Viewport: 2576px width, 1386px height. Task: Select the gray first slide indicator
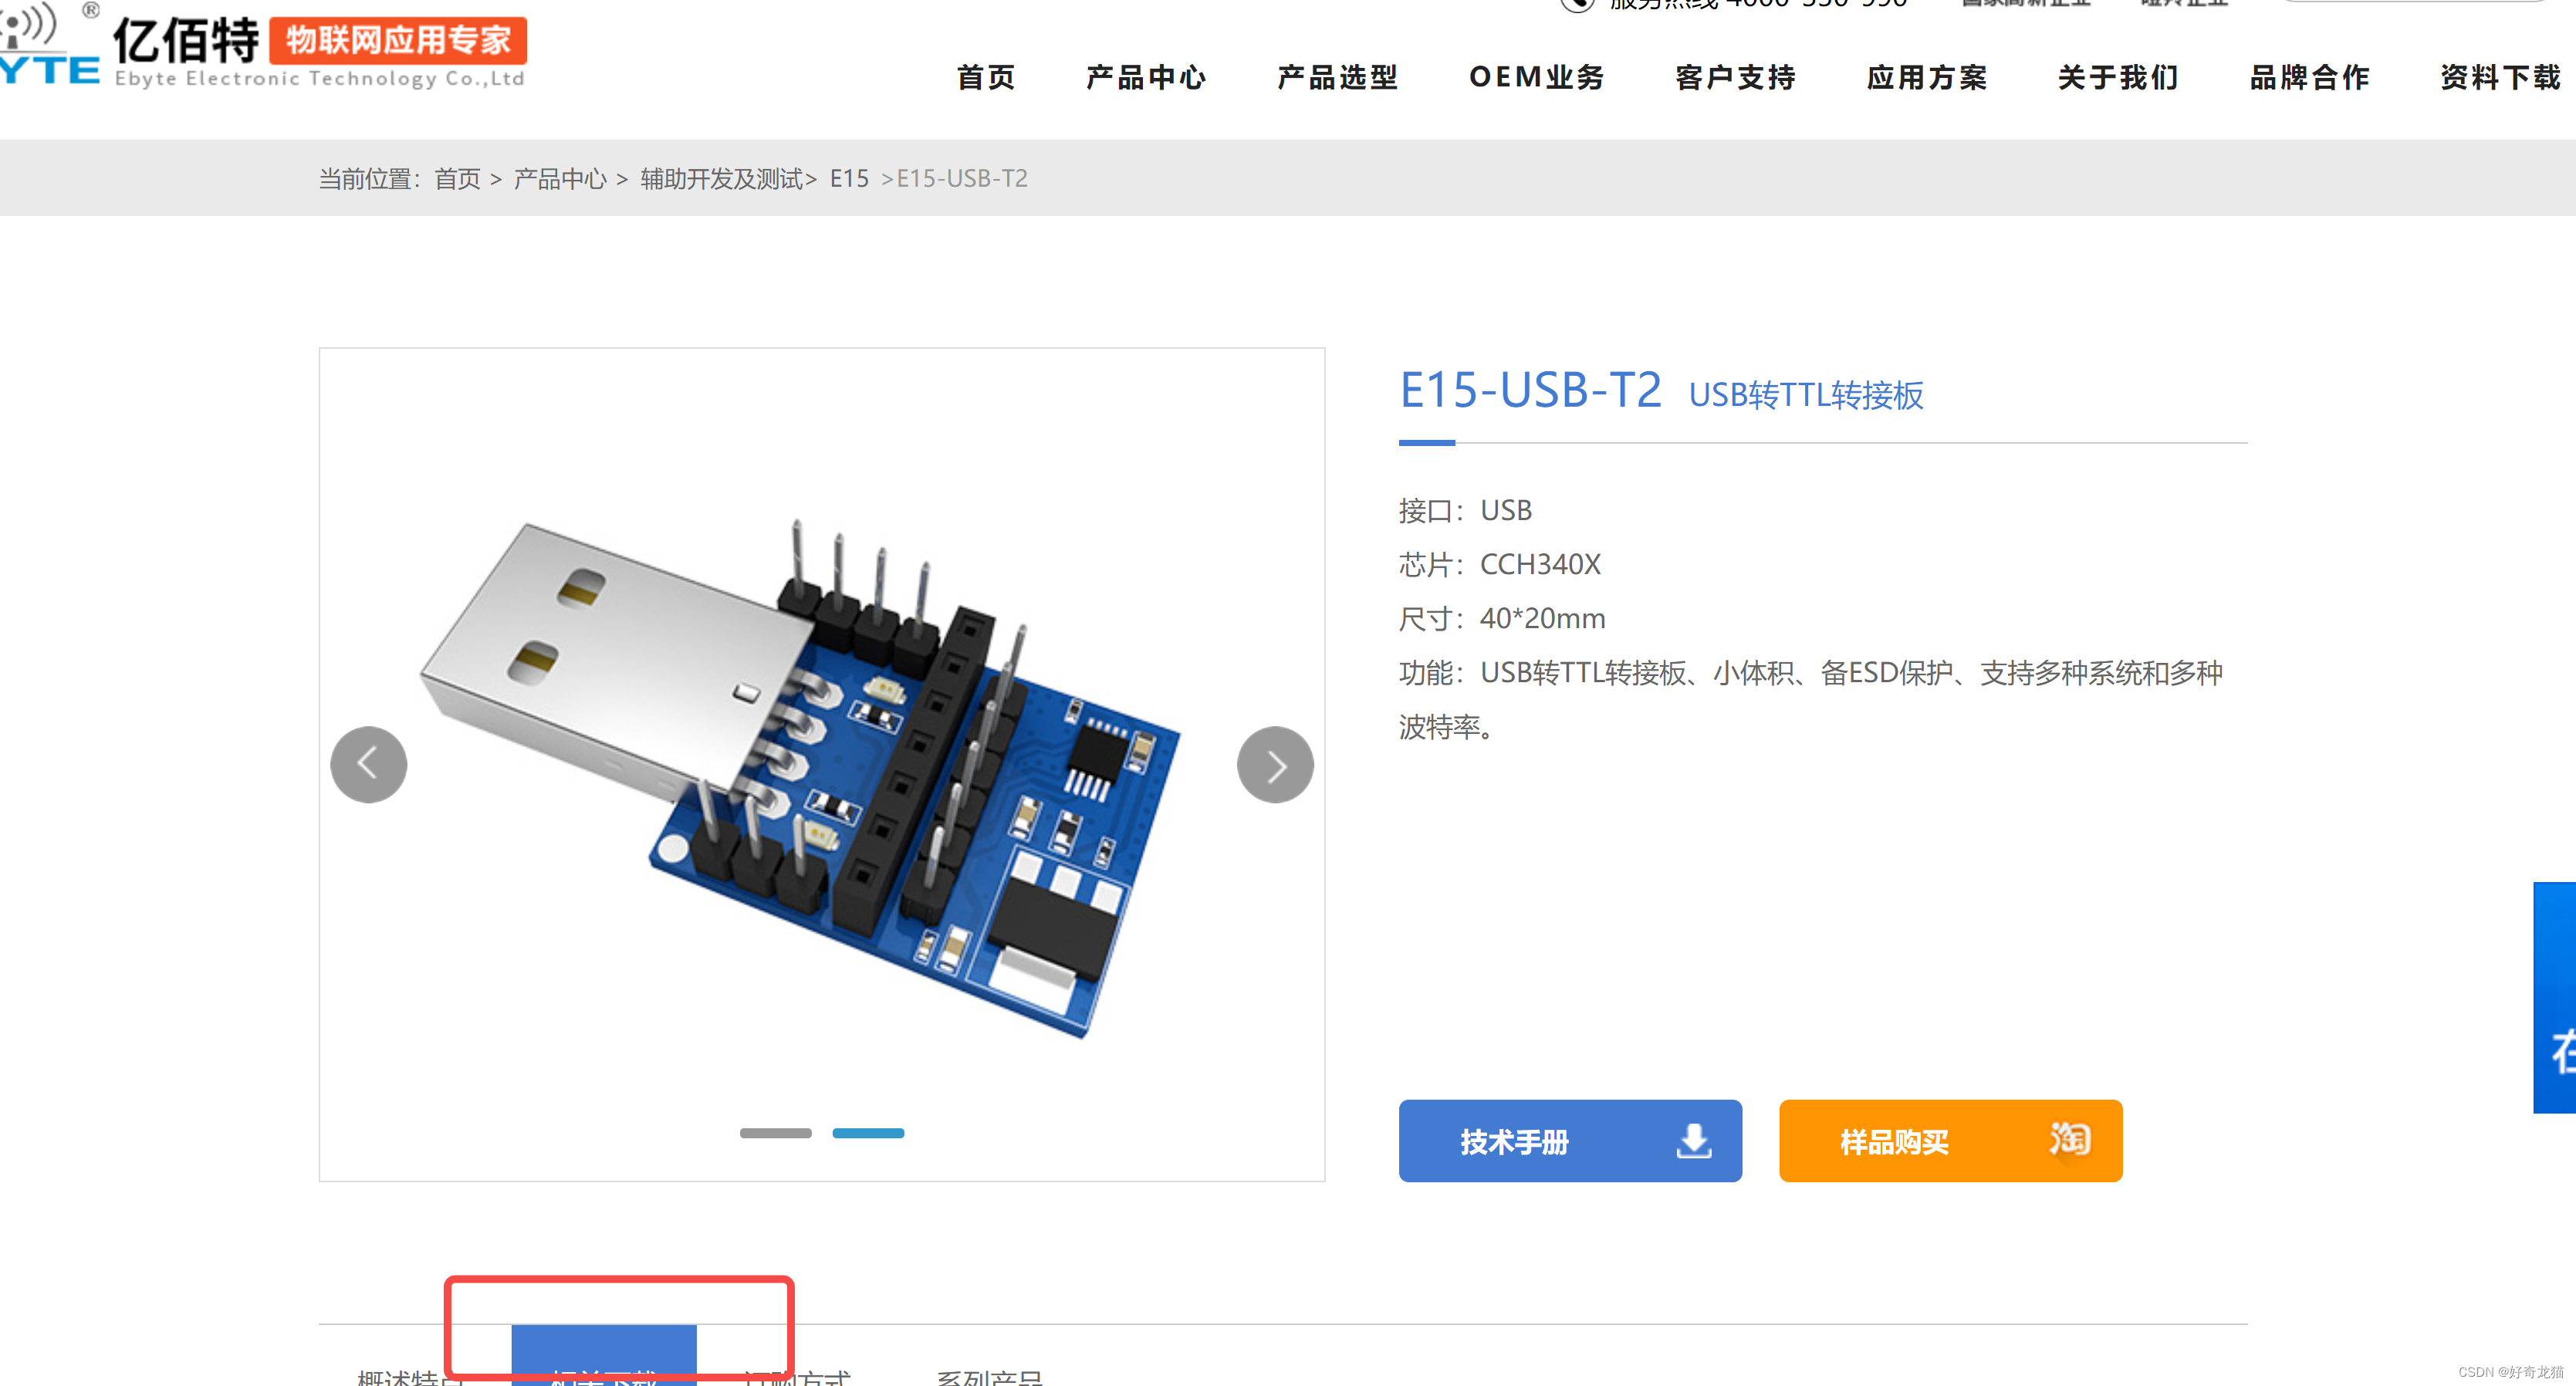point(775,1133)
